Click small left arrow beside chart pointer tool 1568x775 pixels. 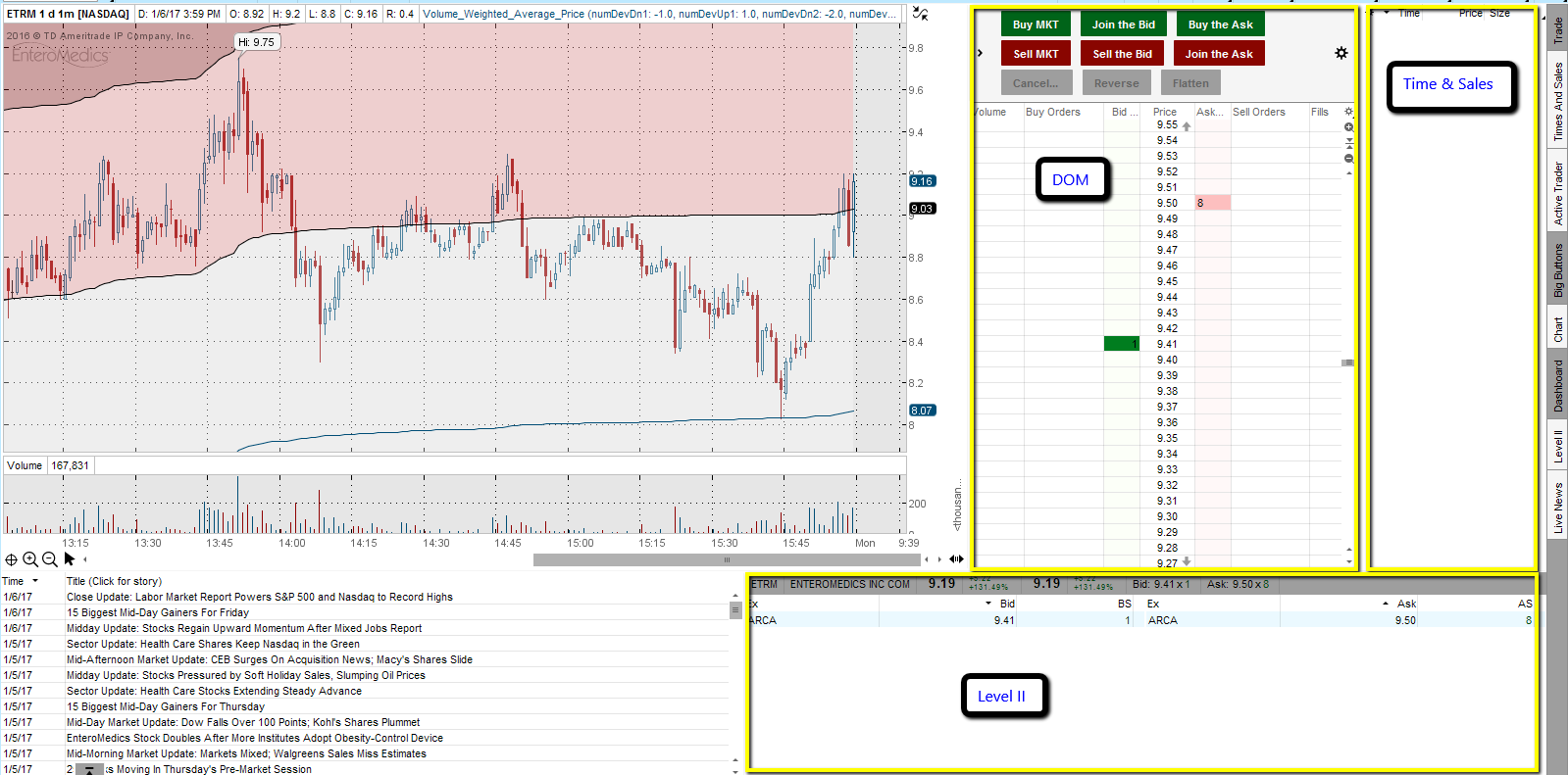pyautogui.click(x=85, y=559)
